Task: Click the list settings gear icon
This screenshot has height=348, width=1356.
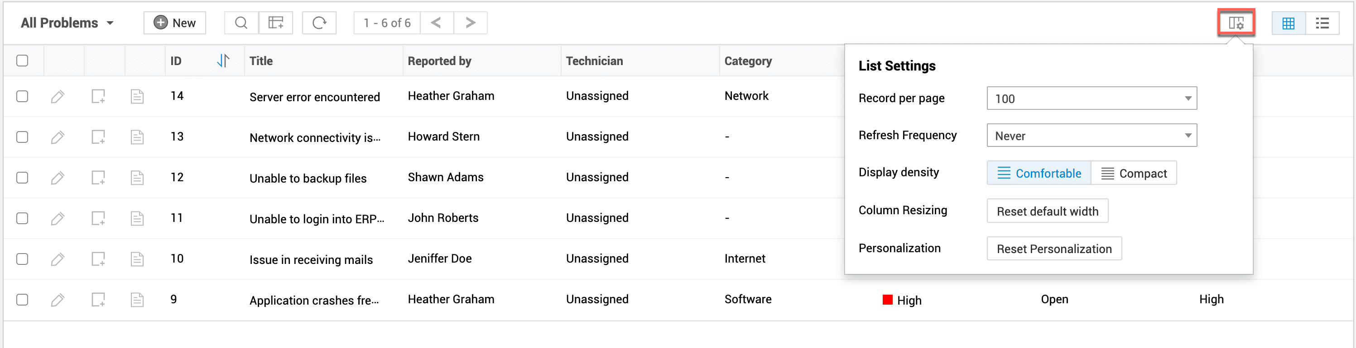Action: (x=1236, y=23)
